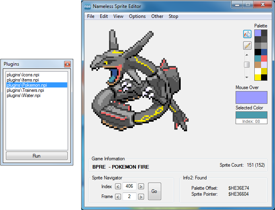Click the vertical slider thumb beside the palette
The height and width of the screenshot is (210, 275).
pos(247,64)
